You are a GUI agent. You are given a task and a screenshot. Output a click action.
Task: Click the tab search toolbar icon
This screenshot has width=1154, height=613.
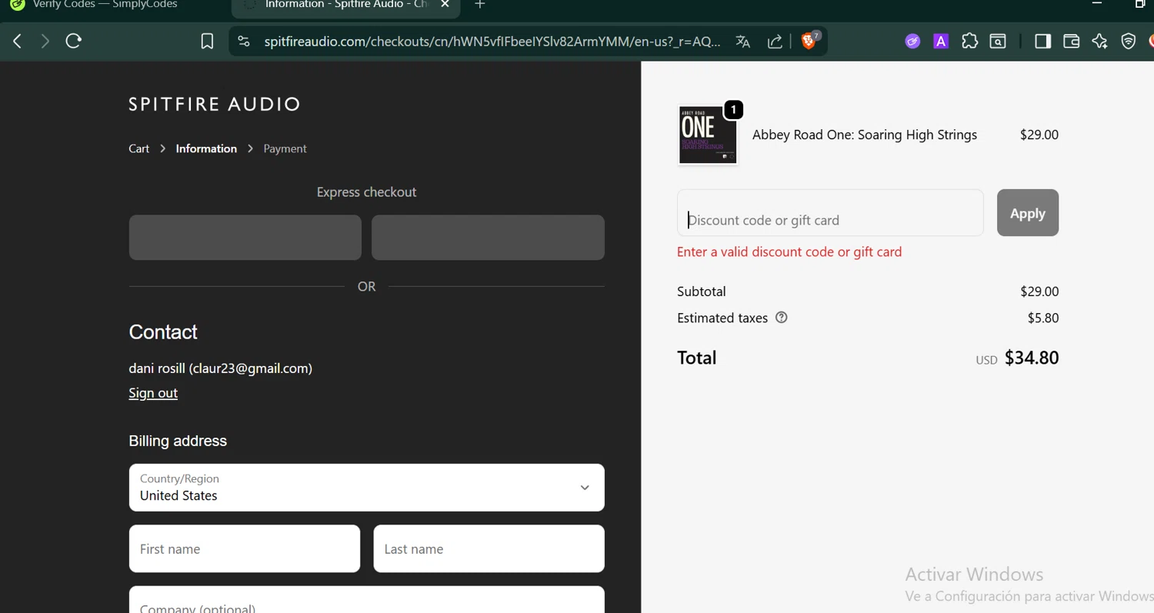click(998, 42)
